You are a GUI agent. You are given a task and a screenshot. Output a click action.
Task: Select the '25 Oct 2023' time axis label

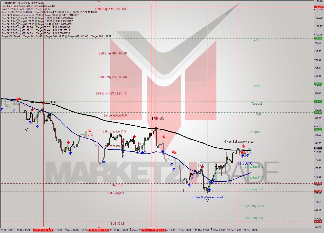[7, 230]
